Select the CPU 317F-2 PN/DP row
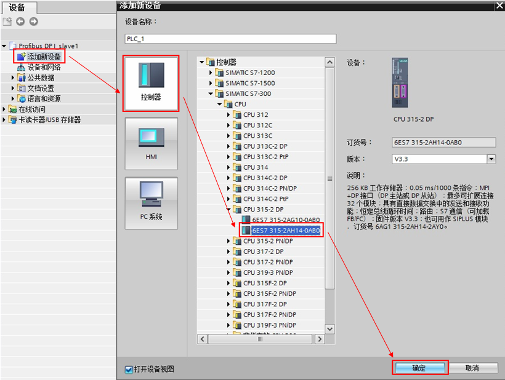Screen dimensions: 505x380 261,315
